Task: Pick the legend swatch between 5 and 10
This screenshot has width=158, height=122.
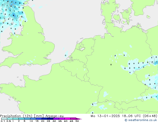Action: (x=27, y=119)
